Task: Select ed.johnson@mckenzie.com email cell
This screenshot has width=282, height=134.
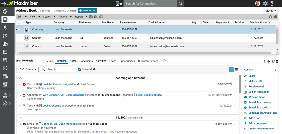Action: 166,38
